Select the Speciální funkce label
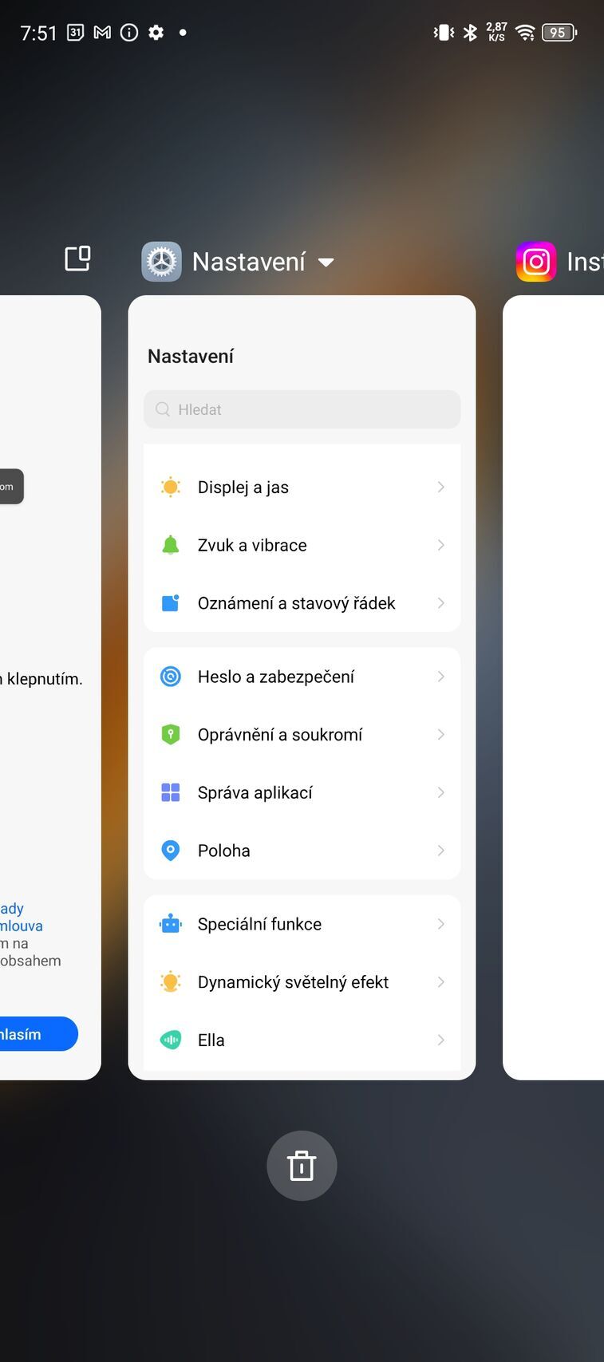604x1362 pixels. coord(260,924)
